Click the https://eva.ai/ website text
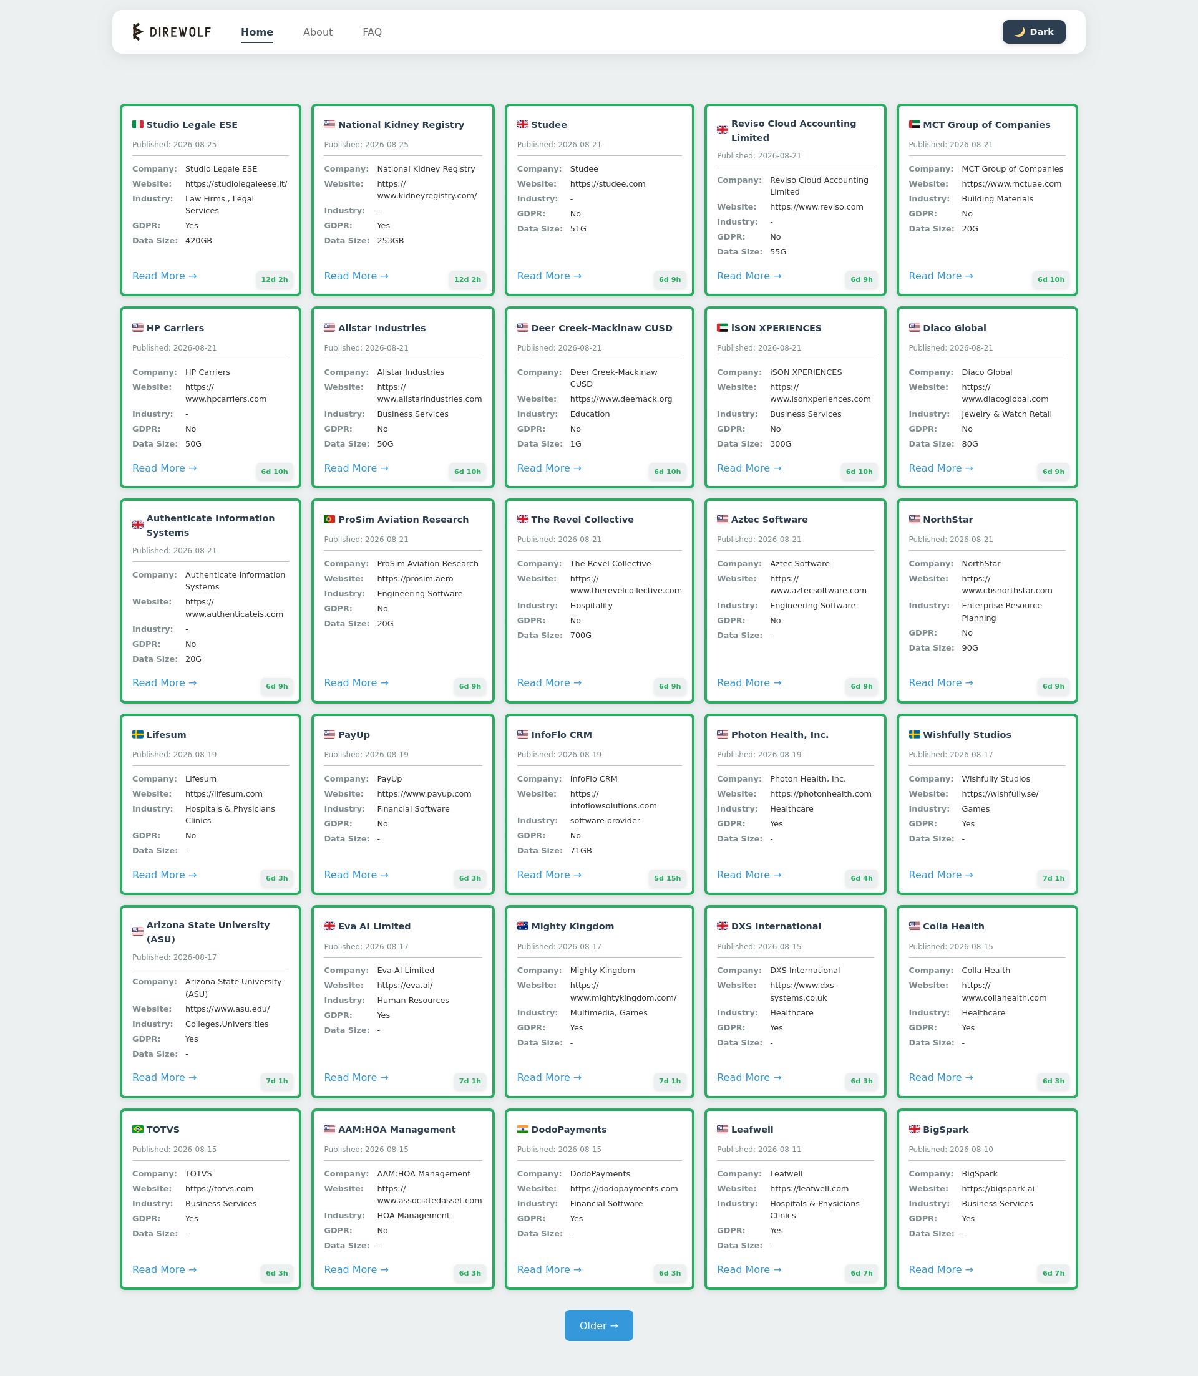 point(404,986)
